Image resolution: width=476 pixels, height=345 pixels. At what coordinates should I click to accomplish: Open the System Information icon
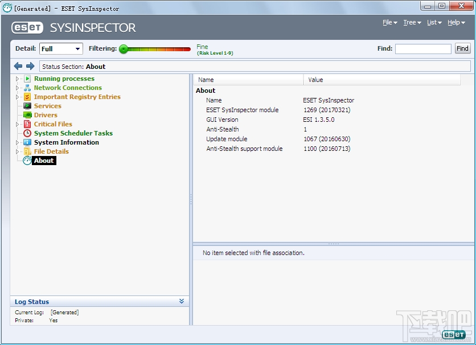27,142
